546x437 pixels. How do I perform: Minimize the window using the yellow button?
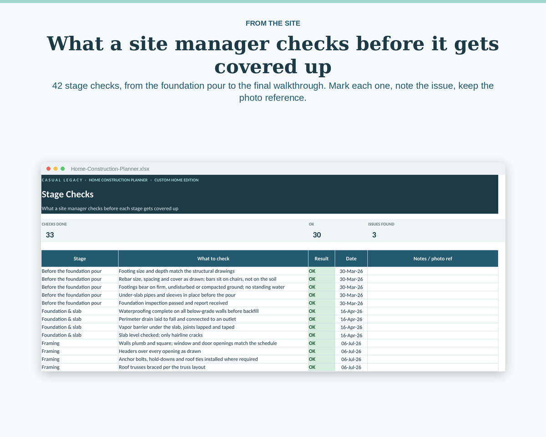(56, 169)
